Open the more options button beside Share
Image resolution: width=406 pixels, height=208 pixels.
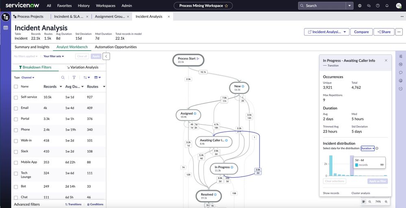point(399,32)
